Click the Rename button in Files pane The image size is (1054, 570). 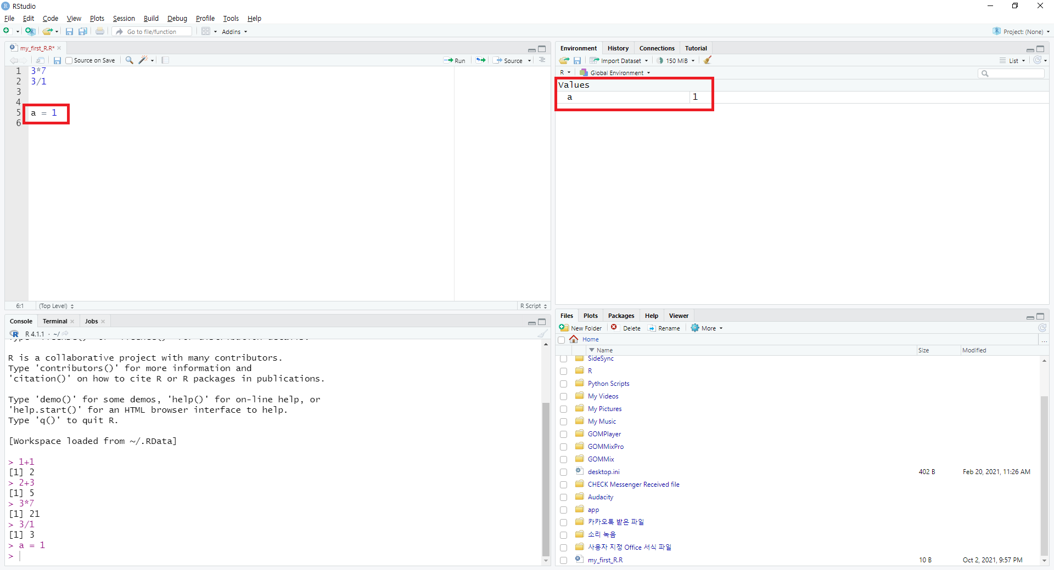click(x=664, y=328)
